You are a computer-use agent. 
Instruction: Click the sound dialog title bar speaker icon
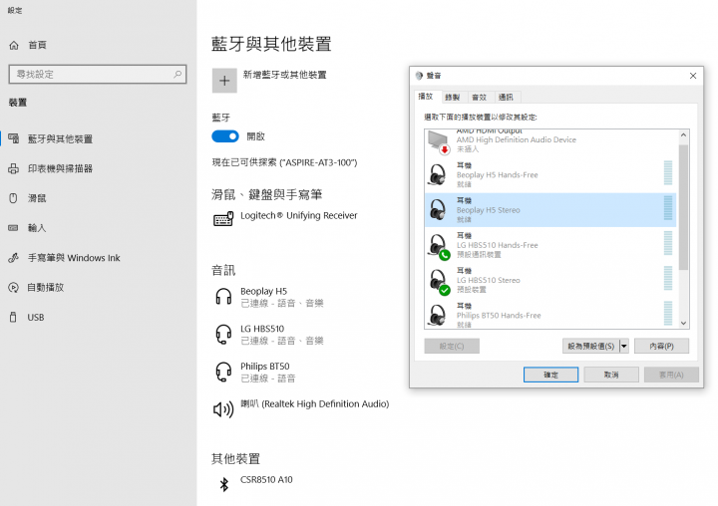419,76
